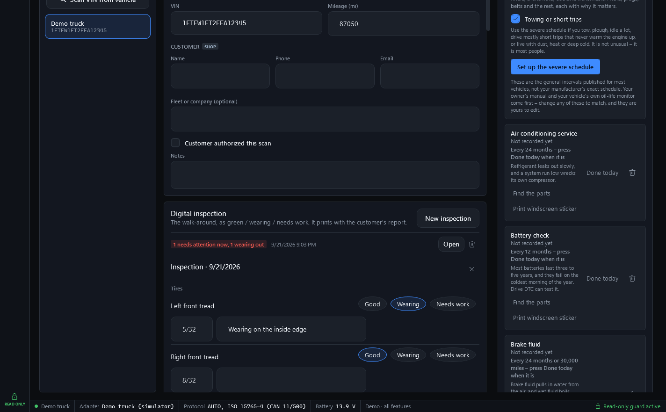Edit note Wearing on the inside edge
The height and width of the screenshot is (412, 666).
(291, 329)
